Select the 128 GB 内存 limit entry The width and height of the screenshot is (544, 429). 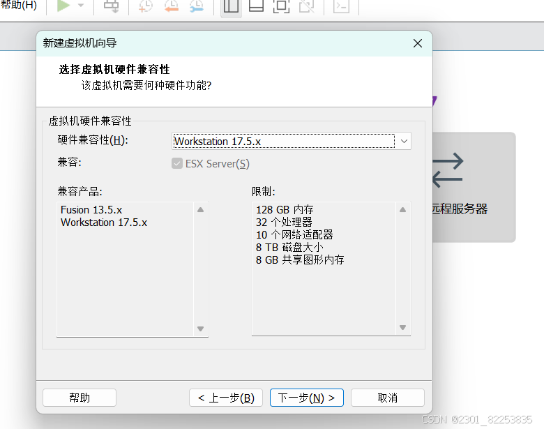[x=285, y=210]
